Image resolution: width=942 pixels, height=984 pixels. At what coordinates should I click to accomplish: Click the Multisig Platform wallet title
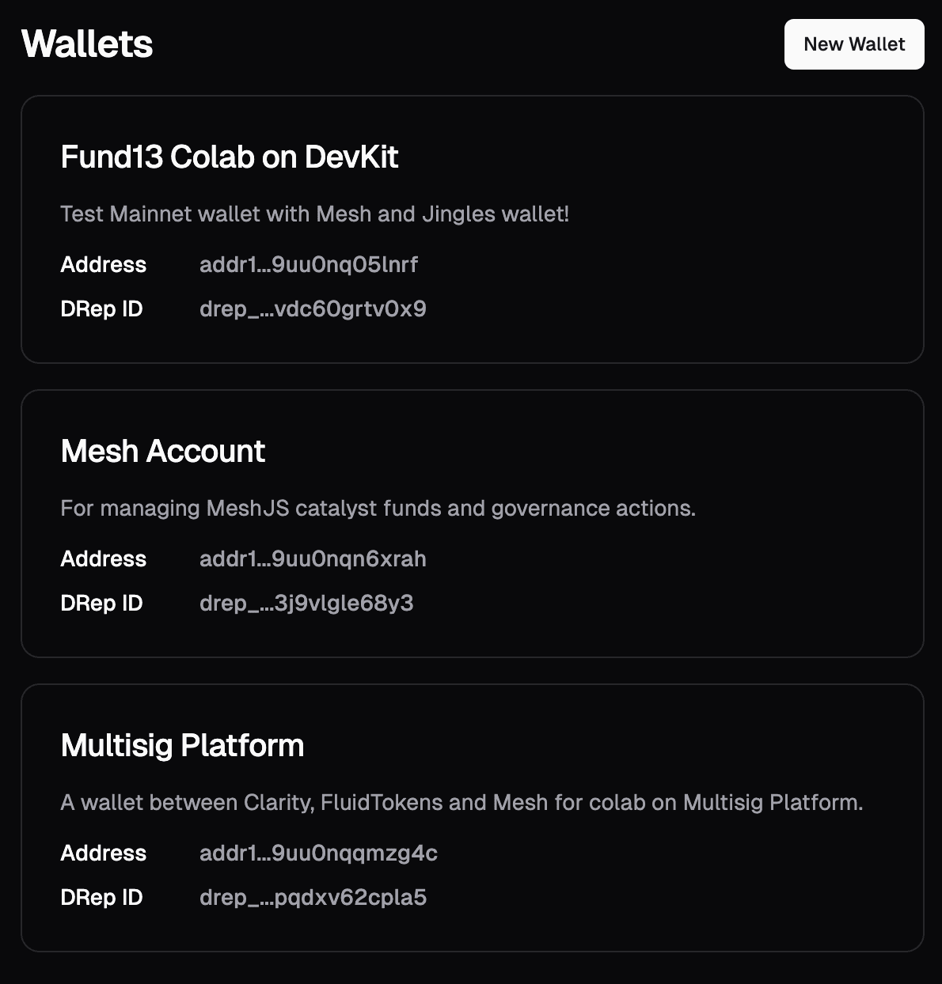click(182, 745)
